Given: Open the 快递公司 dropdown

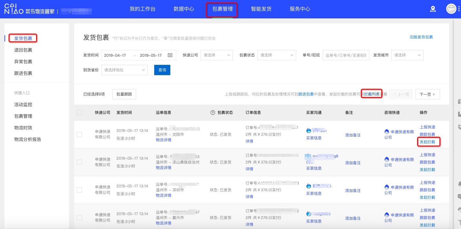Looking at the screenshot, I should click(x=216, y=55).
